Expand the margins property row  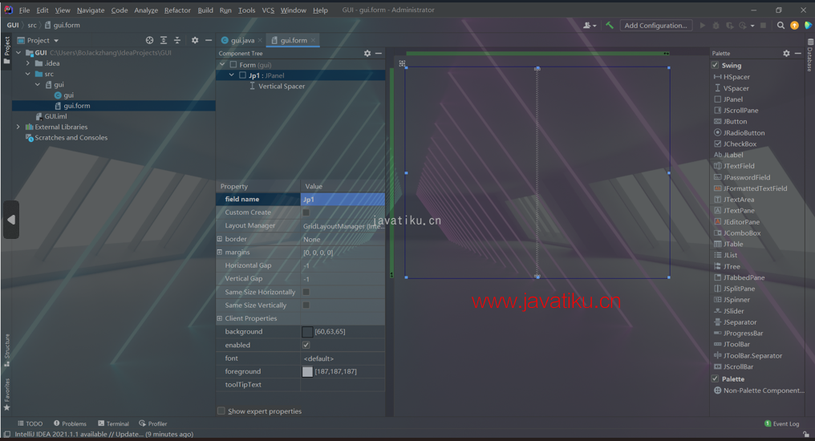(220, 252)
